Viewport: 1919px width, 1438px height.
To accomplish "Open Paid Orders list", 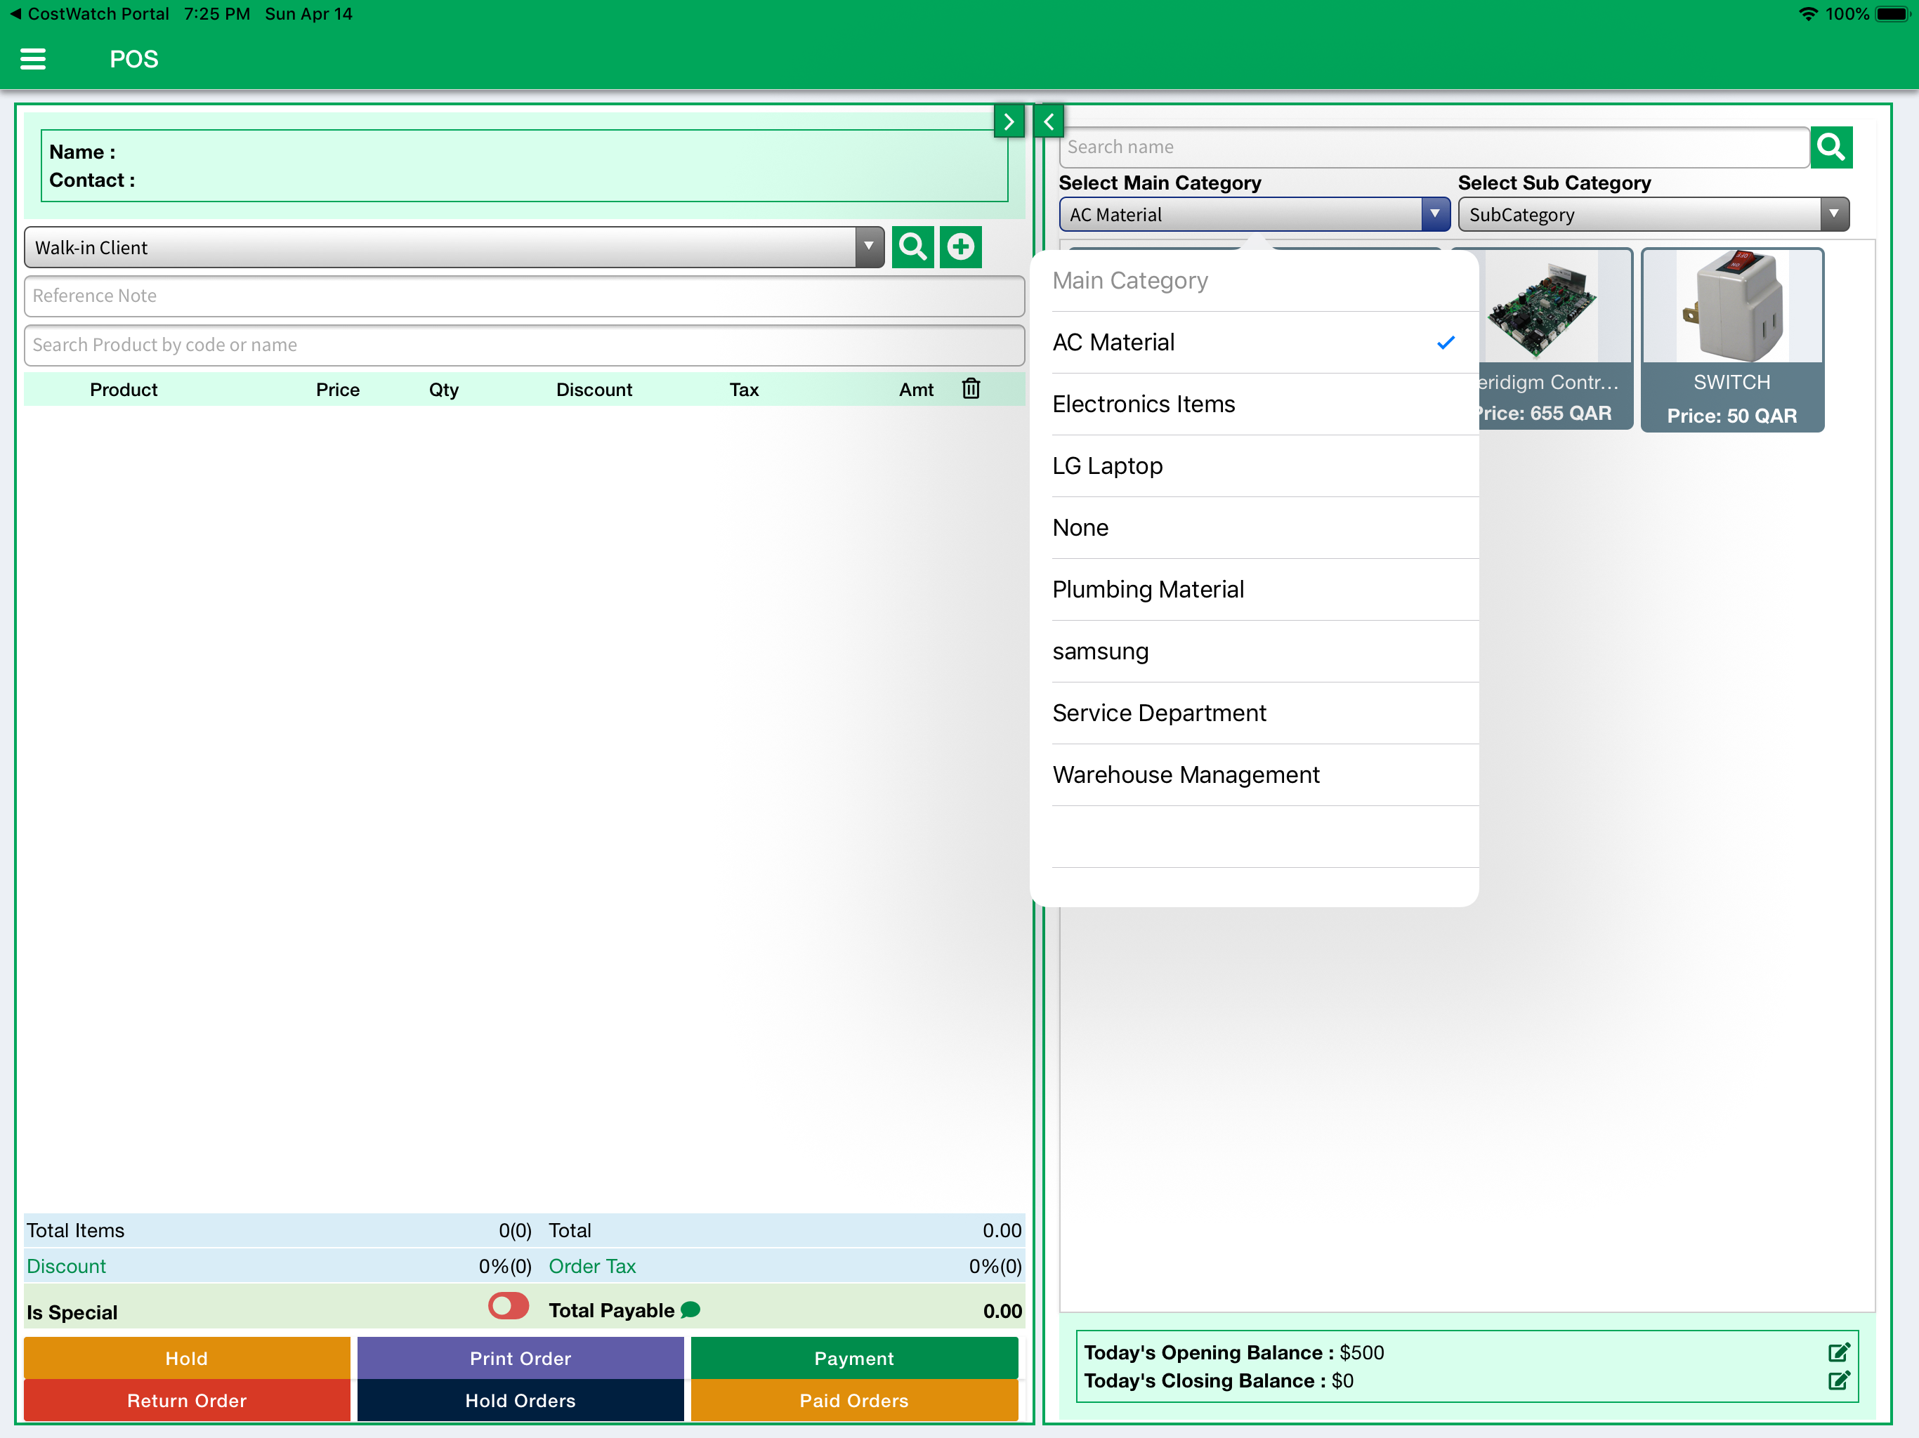I will tap(855, 1400).
